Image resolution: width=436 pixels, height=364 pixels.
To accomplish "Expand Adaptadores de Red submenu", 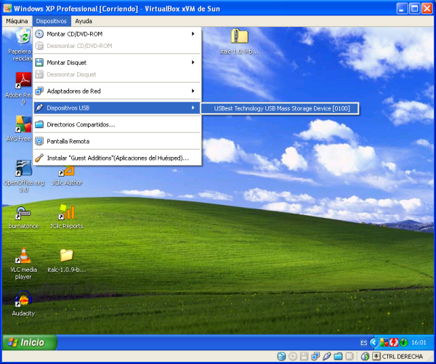I will click(116, 91).
